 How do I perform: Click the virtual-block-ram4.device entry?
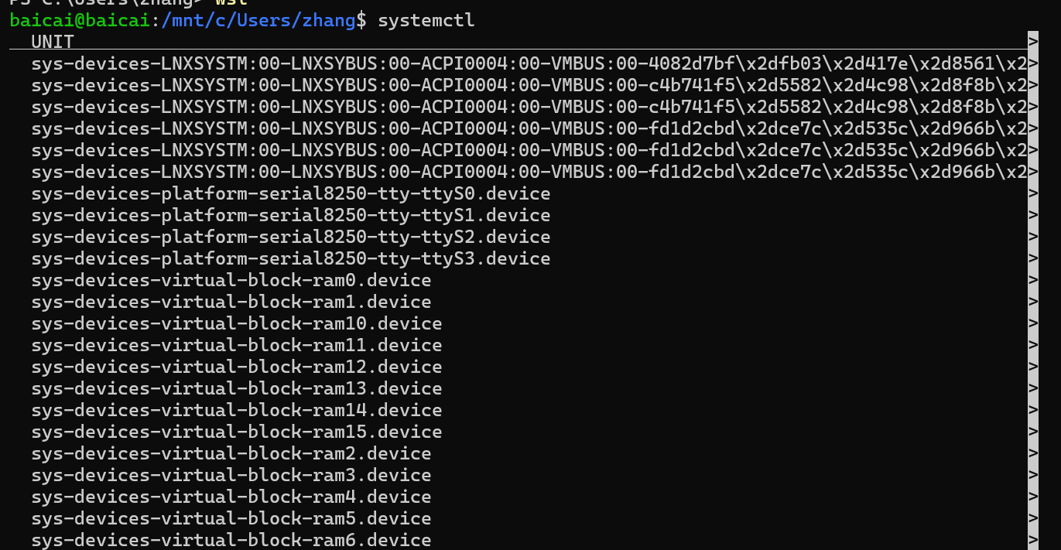click(x=231, y=497)
